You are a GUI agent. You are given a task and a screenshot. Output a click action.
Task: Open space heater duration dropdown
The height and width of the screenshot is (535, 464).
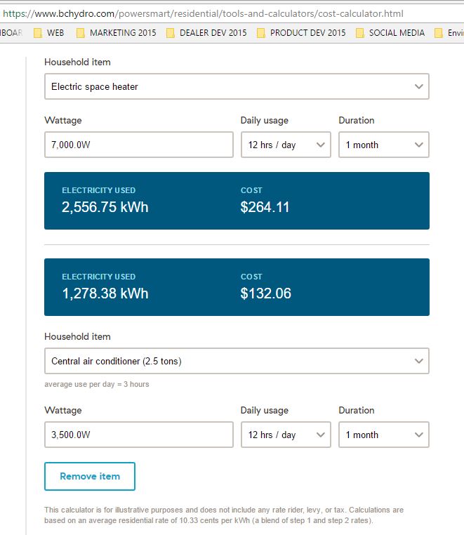tap(384, 145)
